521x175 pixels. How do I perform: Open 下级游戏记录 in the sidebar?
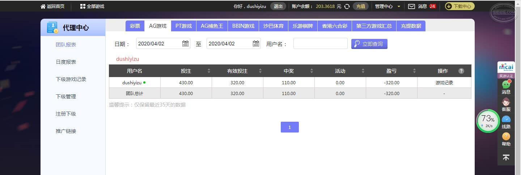tap(71, 79)
